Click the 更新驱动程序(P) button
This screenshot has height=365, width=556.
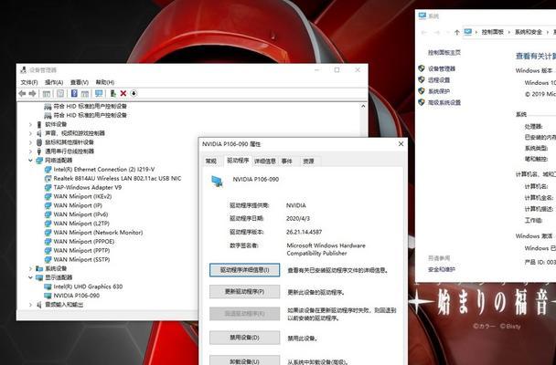pos(245,292)
